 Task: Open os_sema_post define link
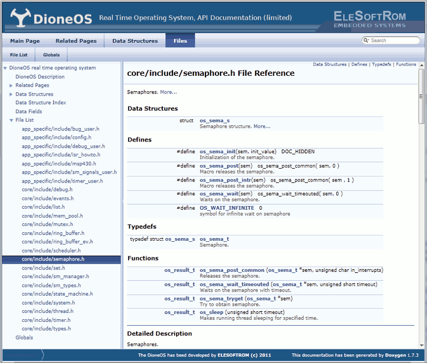point(219,166)
